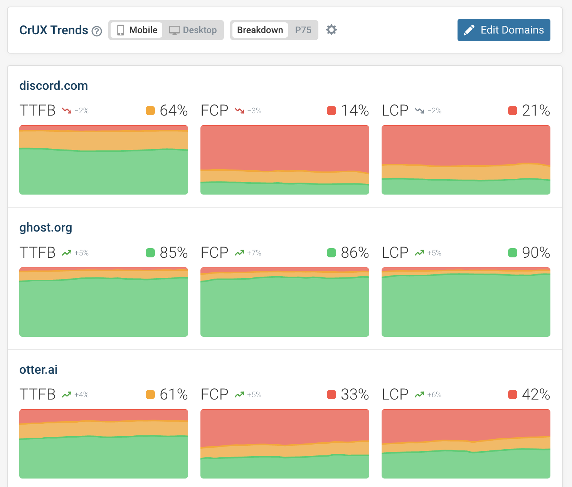Click otter.ai TTFB upward trend arrow
This screenshot has height=487, width=572.
67,395
